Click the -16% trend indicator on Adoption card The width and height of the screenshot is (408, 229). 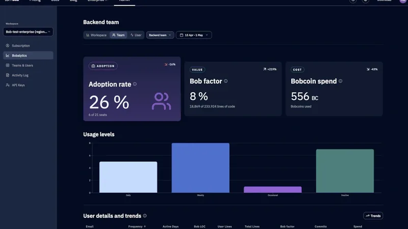pyautogui.click(x=170, y=65)
